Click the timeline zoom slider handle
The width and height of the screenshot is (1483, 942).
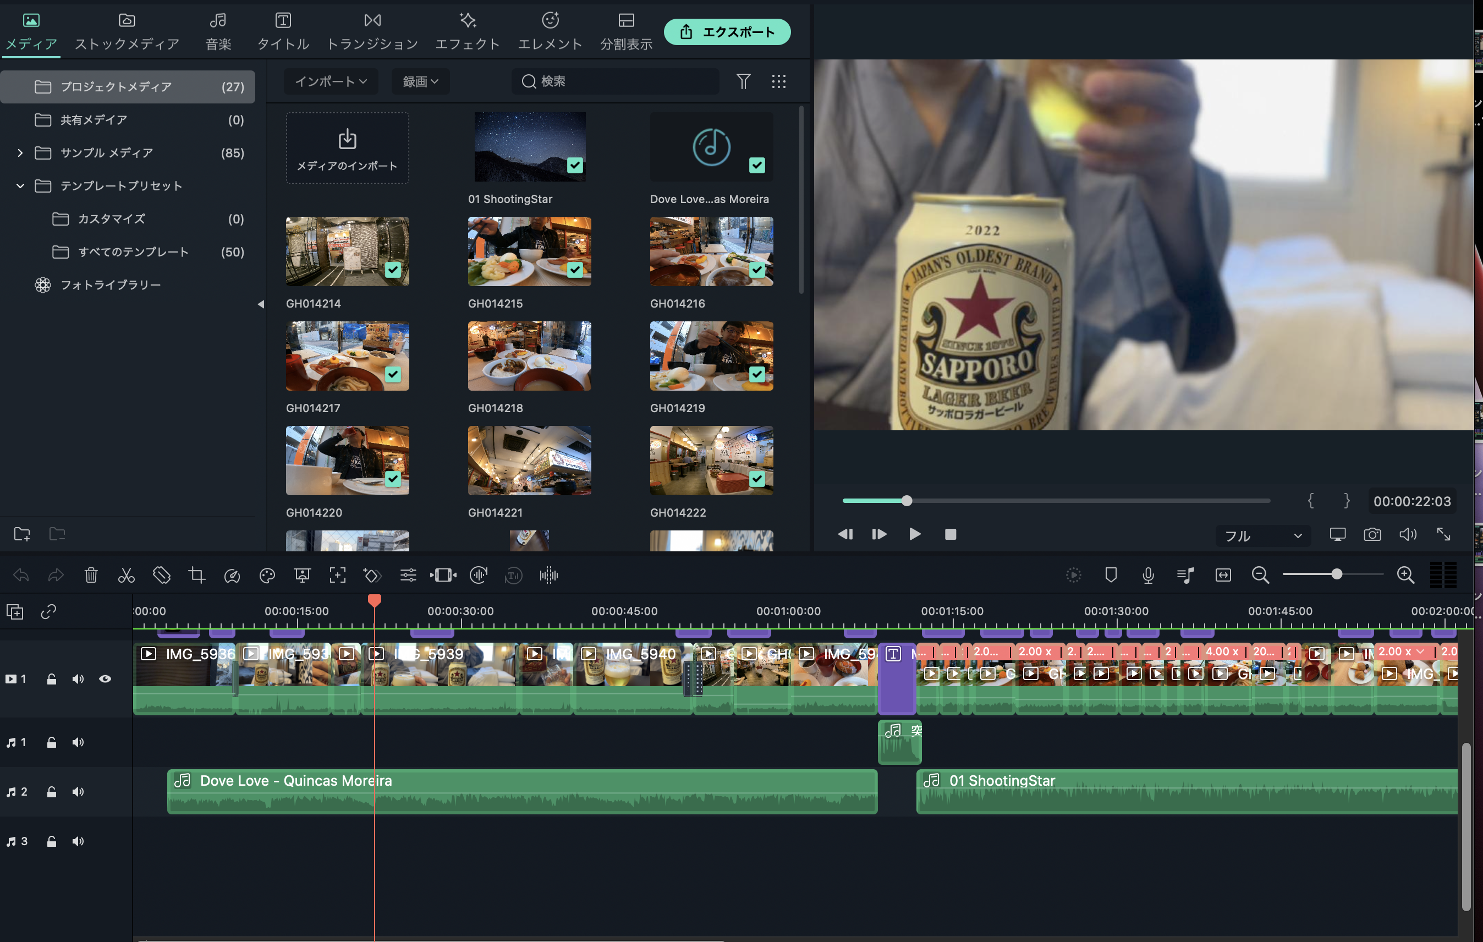pyautogui.click(x=1337, y=575)
